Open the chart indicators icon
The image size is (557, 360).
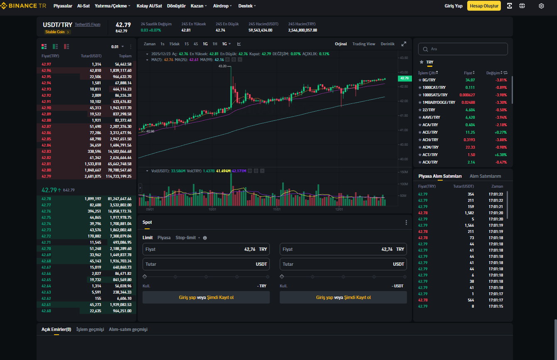click(239, 44)
